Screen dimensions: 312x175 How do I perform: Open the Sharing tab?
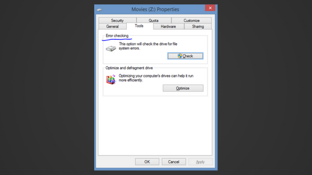[198, 26]
